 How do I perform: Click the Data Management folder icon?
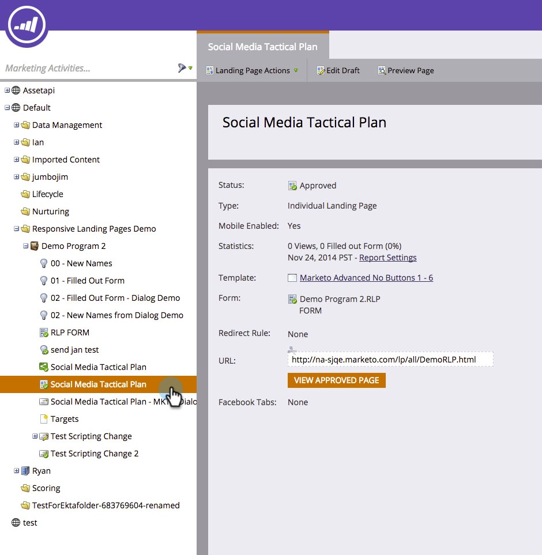25,125
